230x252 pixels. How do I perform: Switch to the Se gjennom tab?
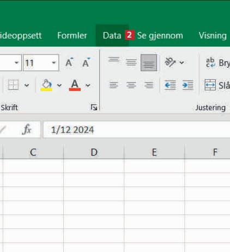[160, 35]
